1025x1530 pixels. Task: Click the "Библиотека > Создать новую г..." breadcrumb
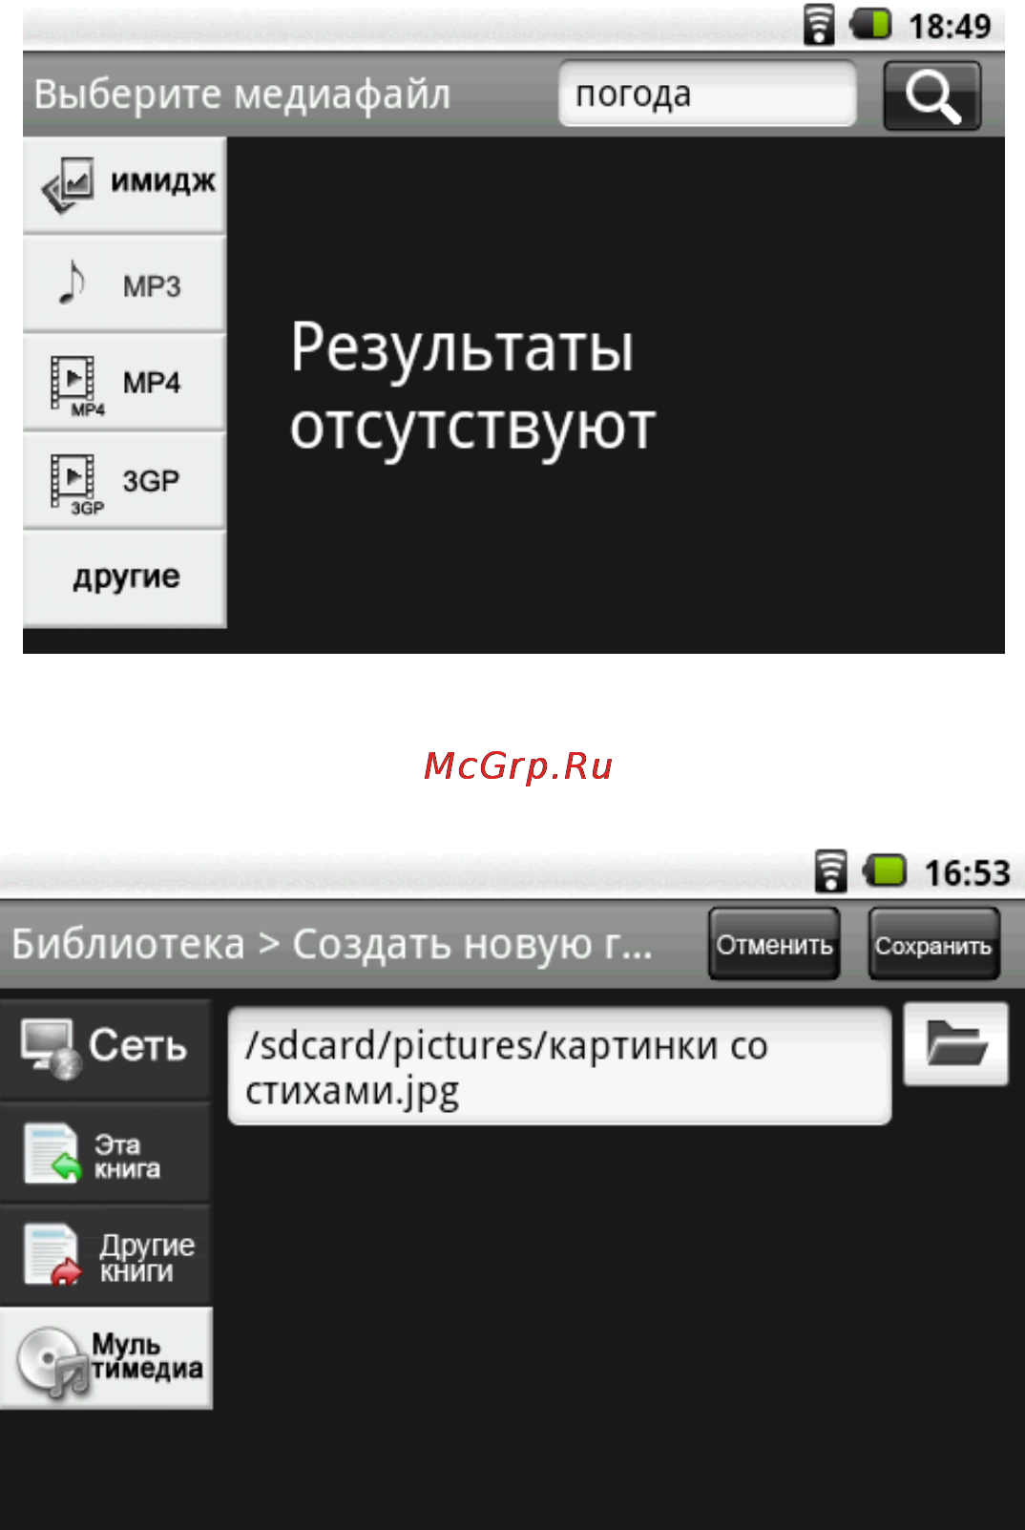[x=332, y=944]
